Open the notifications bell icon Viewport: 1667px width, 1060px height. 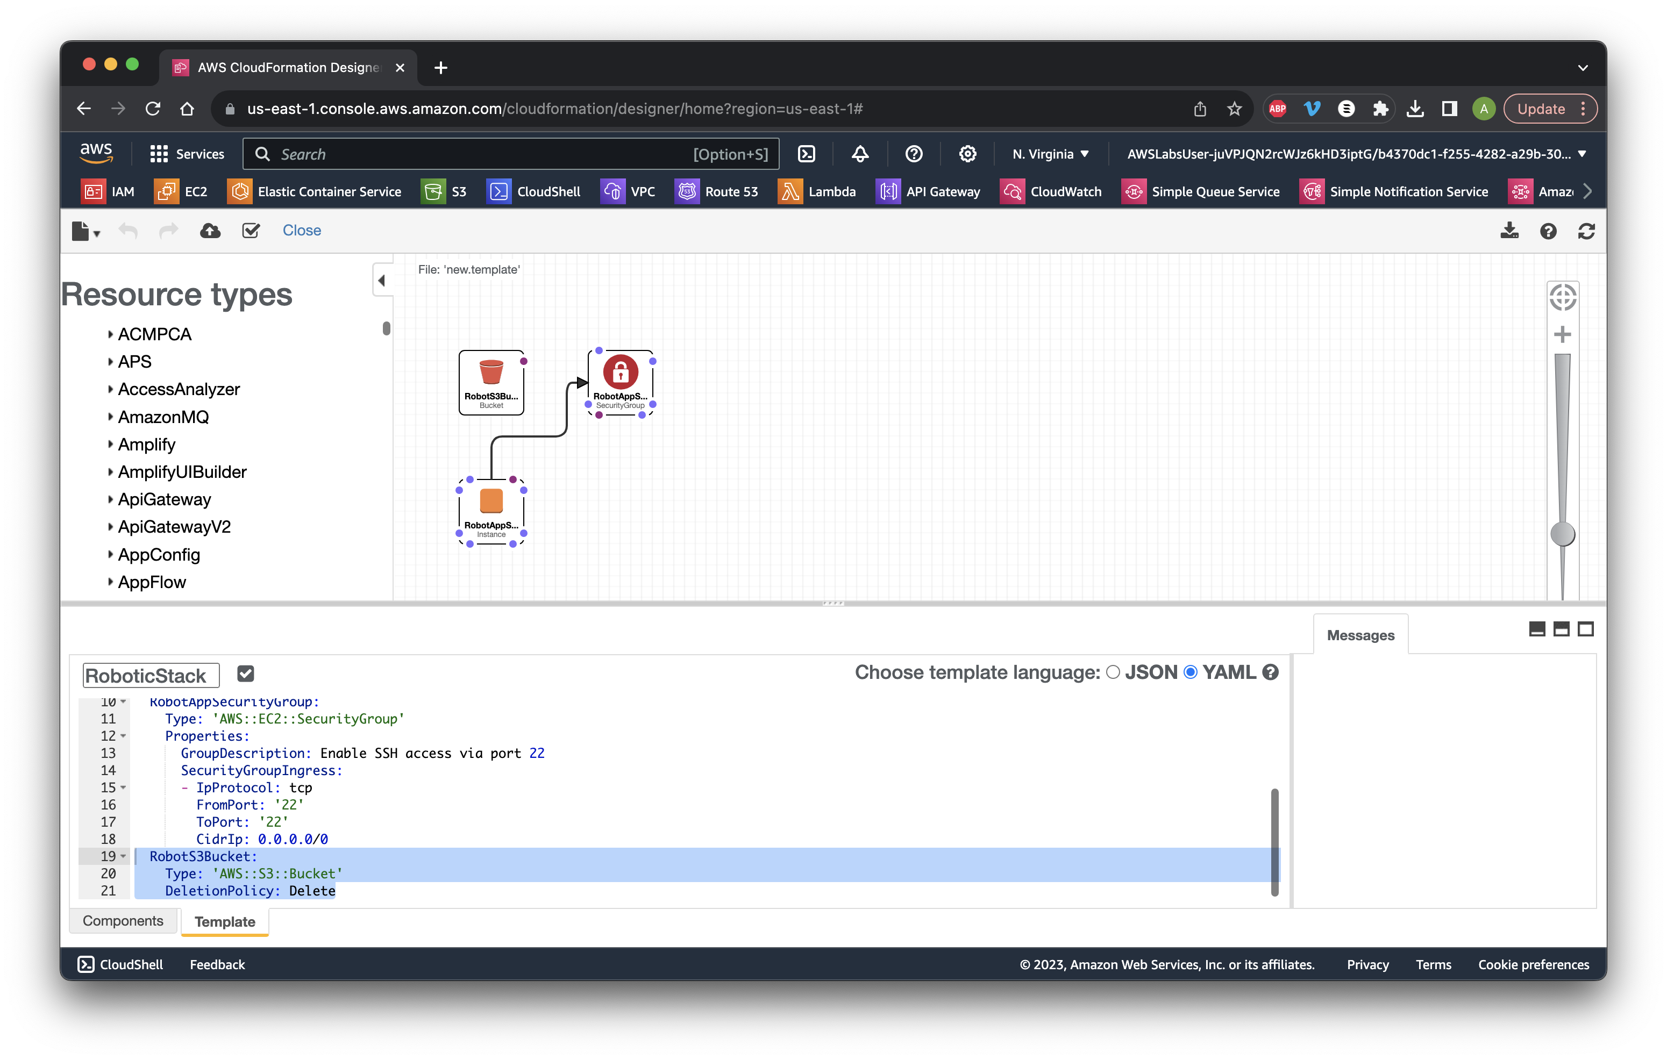click(860, 154)
